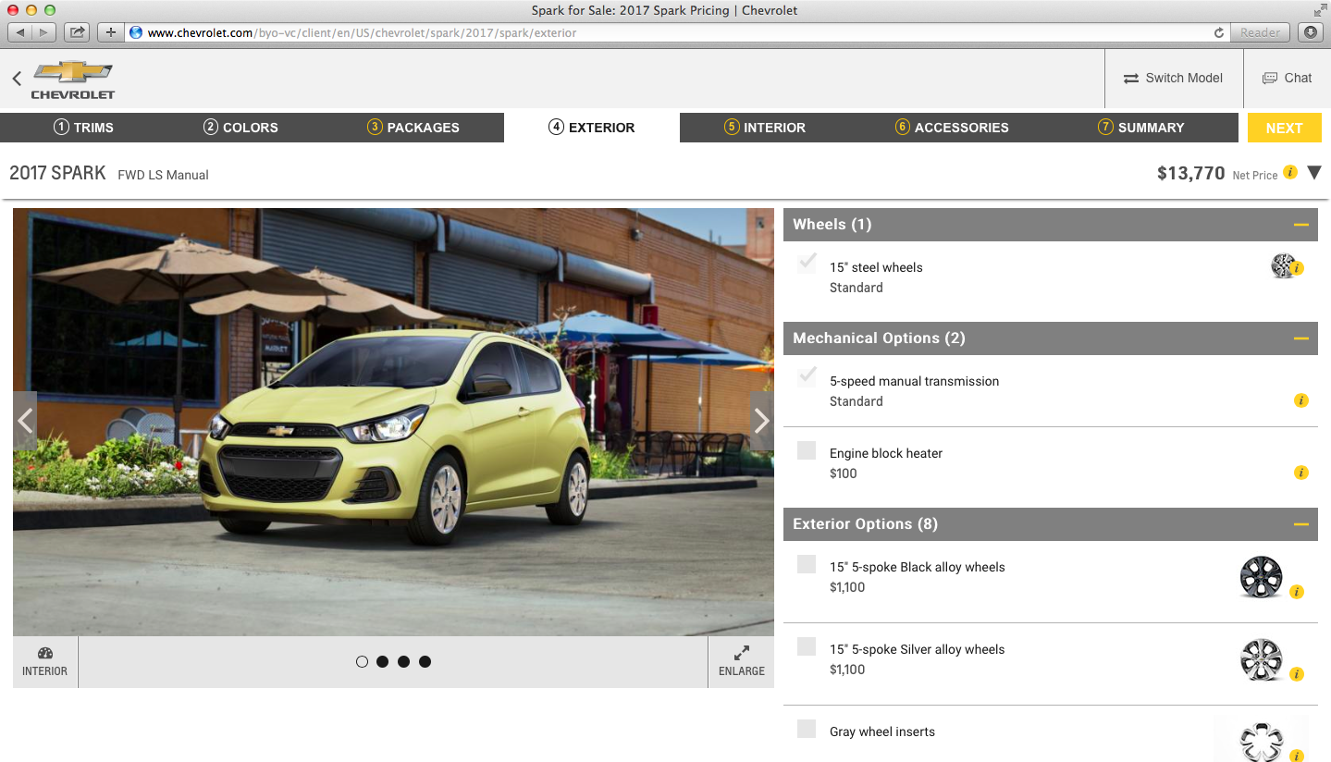Open Safari downloads icon

(x=1311, y=32)
